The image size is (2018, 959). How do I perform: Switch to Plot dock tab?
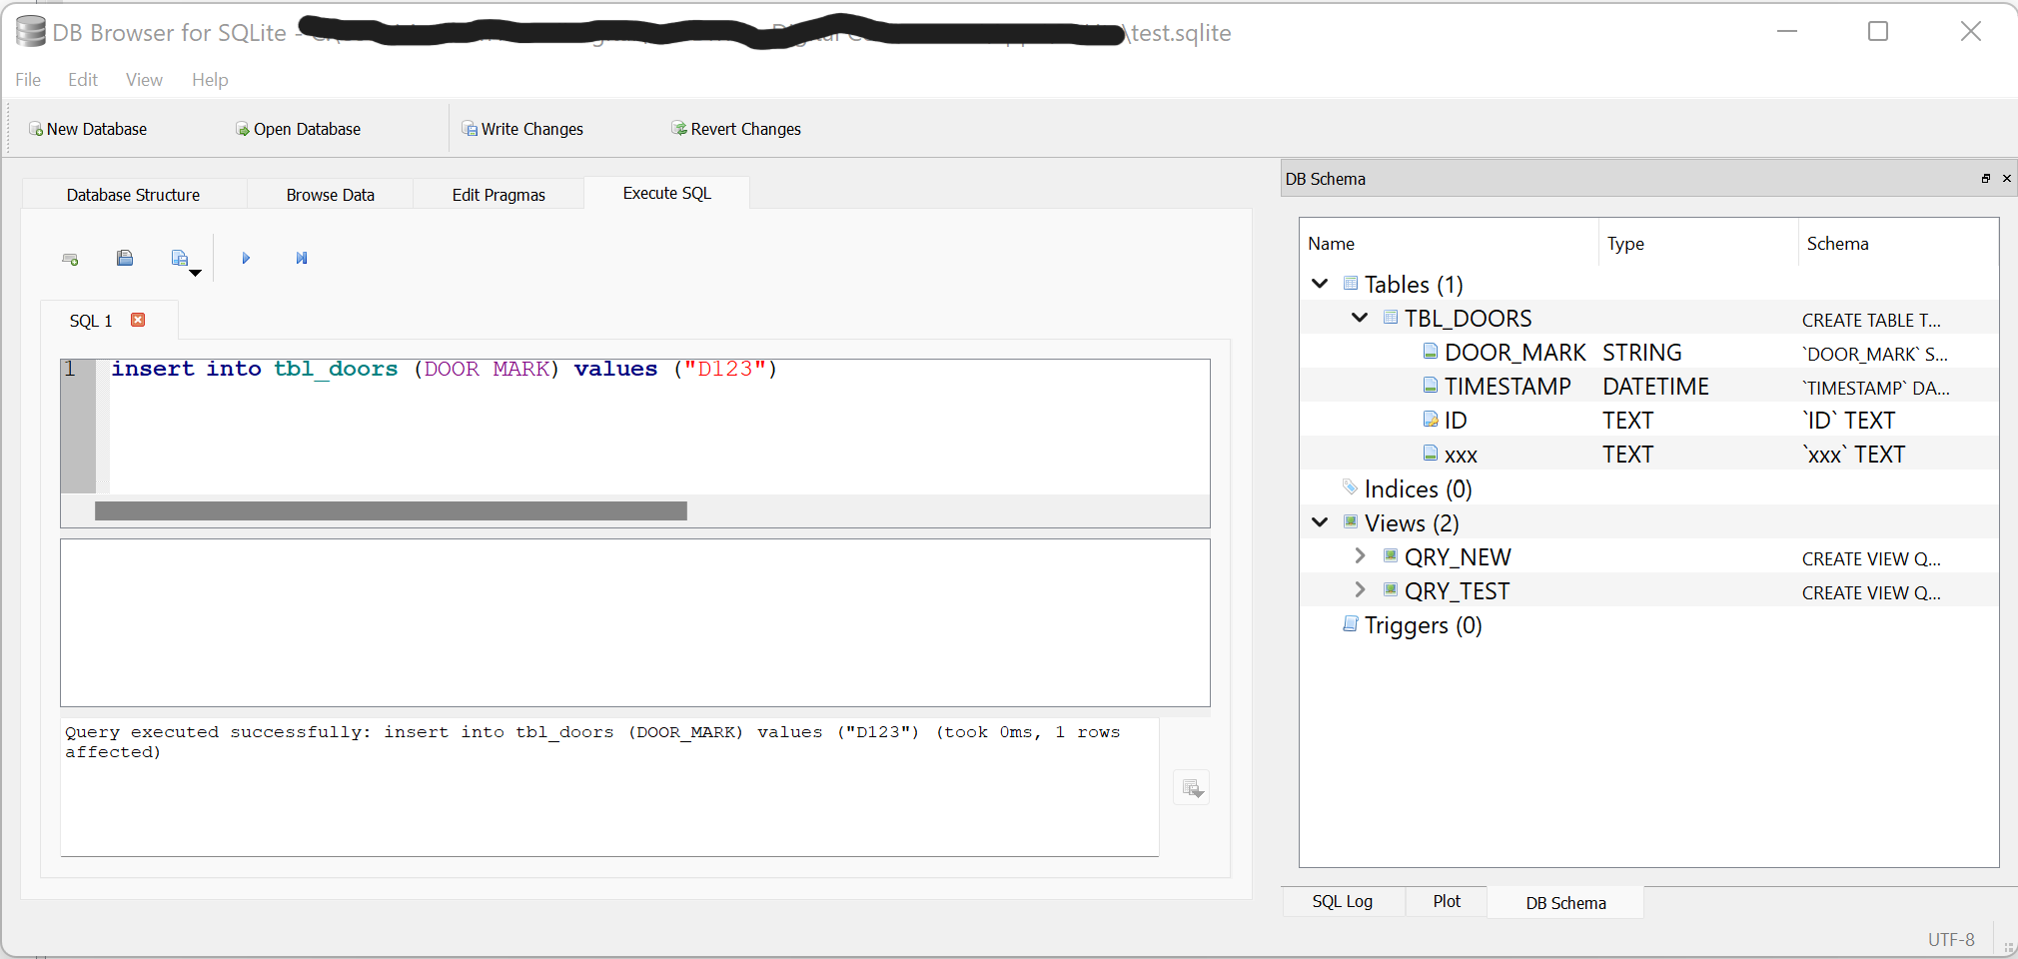1447,902
